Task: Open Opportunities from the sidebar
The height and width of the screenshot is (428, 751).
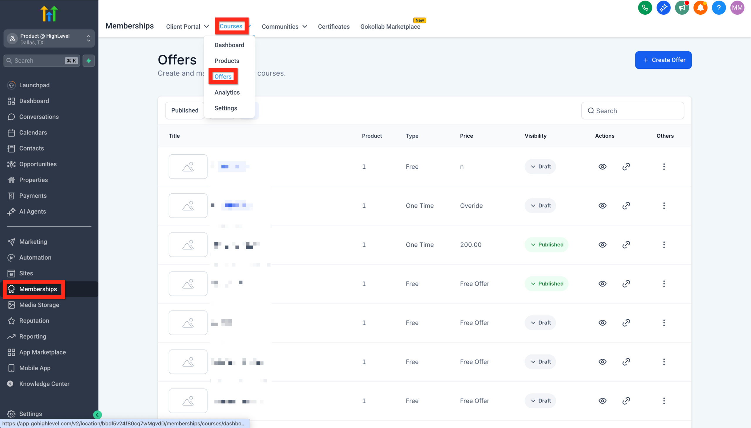Action: pos(38,164)
